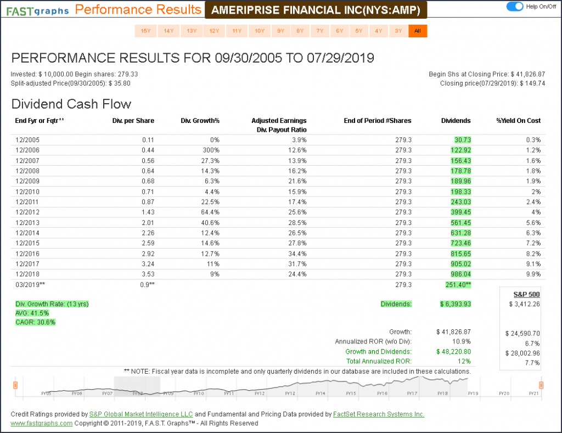Visit the www.fastgraphs.com link

pos(42,423)
